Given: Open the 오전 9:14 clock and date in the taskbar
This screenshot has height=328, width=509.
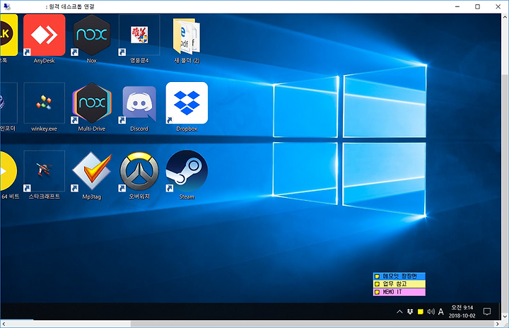Looking at the screenshot, I should click(x=462, y=312).
